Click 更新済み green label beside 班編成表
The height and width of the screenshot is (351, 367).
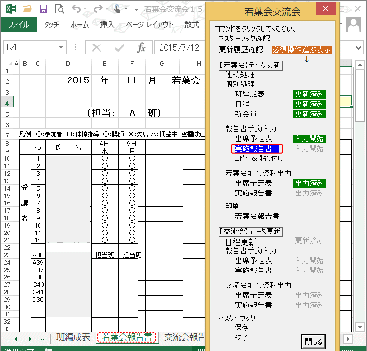coord(309,94)
